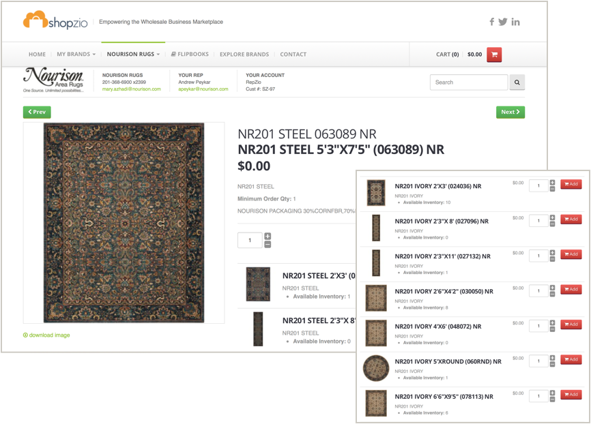Click into the Search input field
The image size is (591, 424).
469,82
